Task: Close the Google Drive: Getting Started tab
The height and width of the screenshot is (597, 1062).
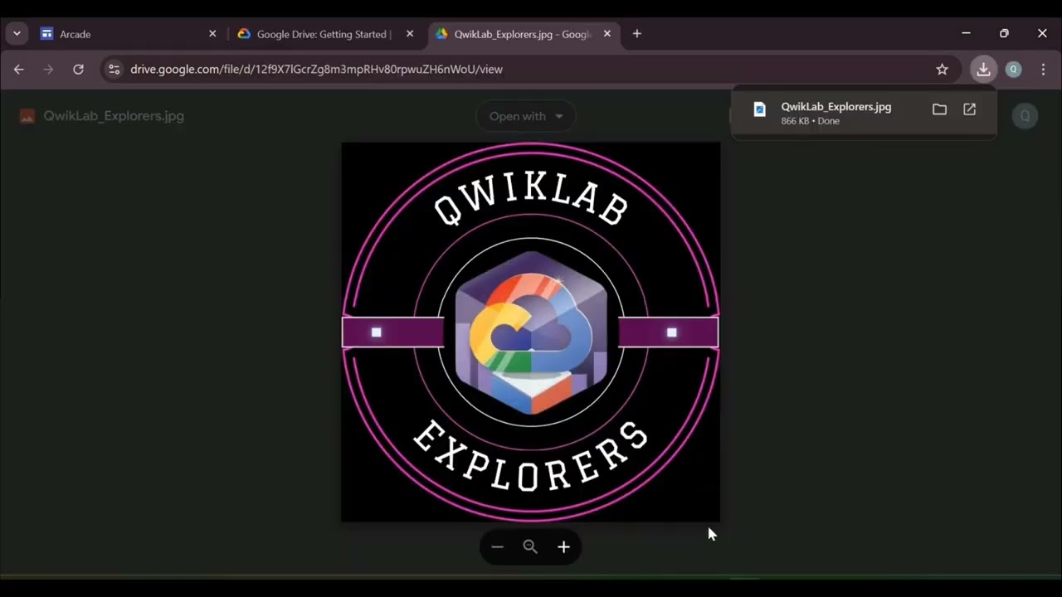Action: 410,34
